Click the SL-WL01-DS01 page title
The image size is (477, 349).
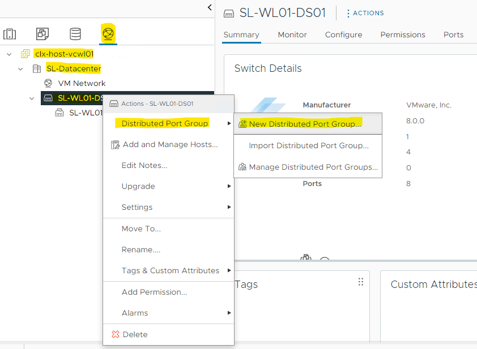pos(283,13)
